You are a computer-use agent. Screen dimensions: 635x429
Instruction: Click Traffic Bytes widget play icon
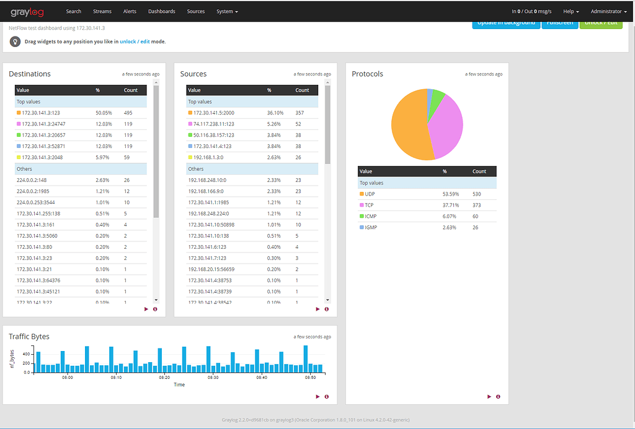point(317,397)
